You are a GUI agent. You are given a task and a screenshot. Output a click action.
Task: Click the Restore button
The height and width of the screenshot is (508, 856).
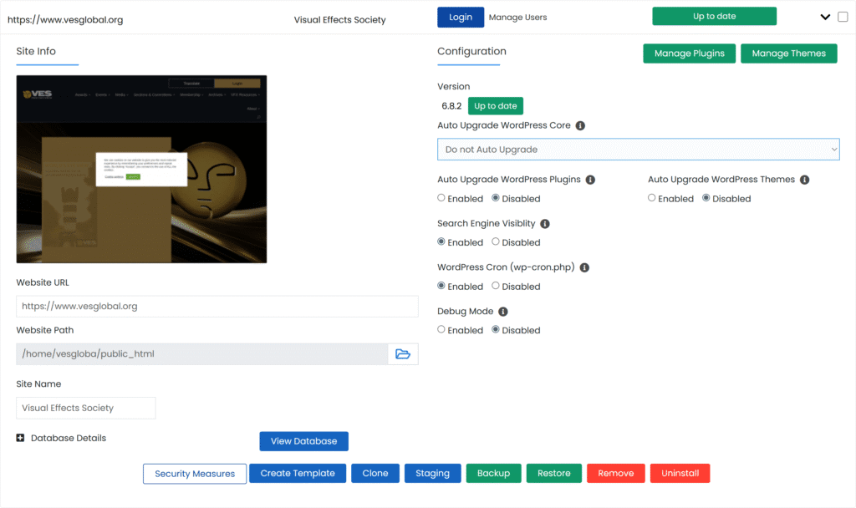pyautogui.click(x=554, y=474)
